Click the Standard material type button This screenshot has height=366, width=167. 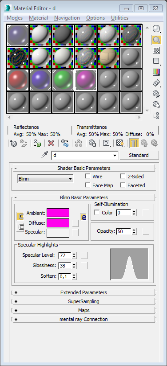[x=139, y=155]
